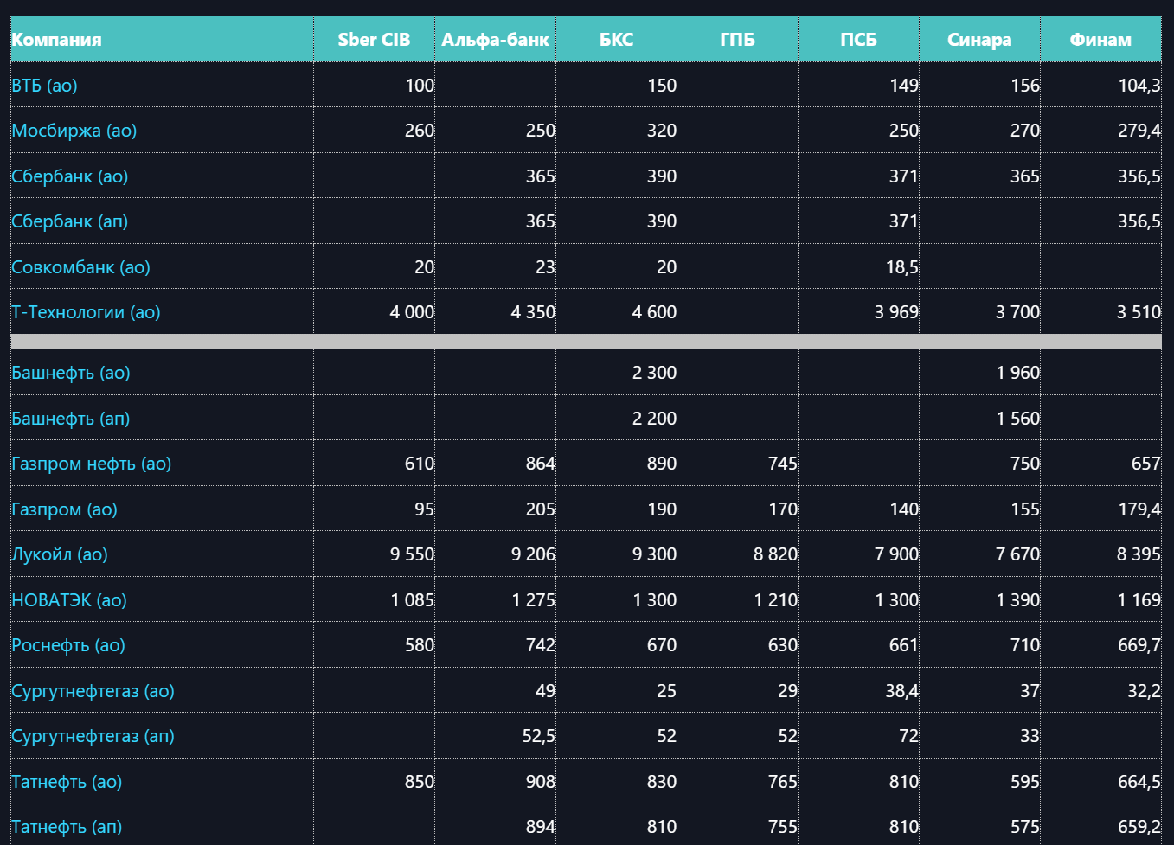Open the Т-Технологии (ао) link
This screenshot has height=845, width=1174.
coord(86,312)
